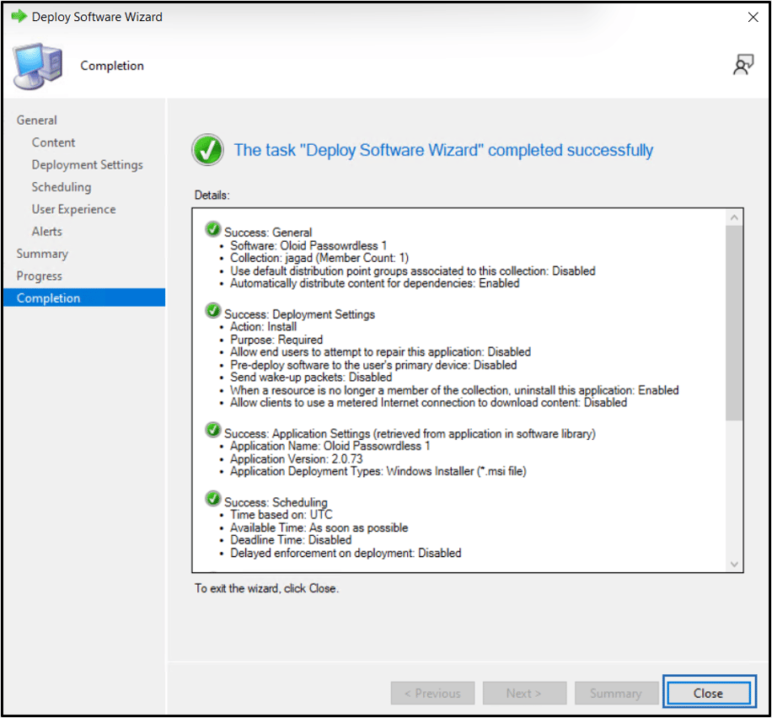Select the highlighted Completion step

pyautogui.click(x=84, y=298)
